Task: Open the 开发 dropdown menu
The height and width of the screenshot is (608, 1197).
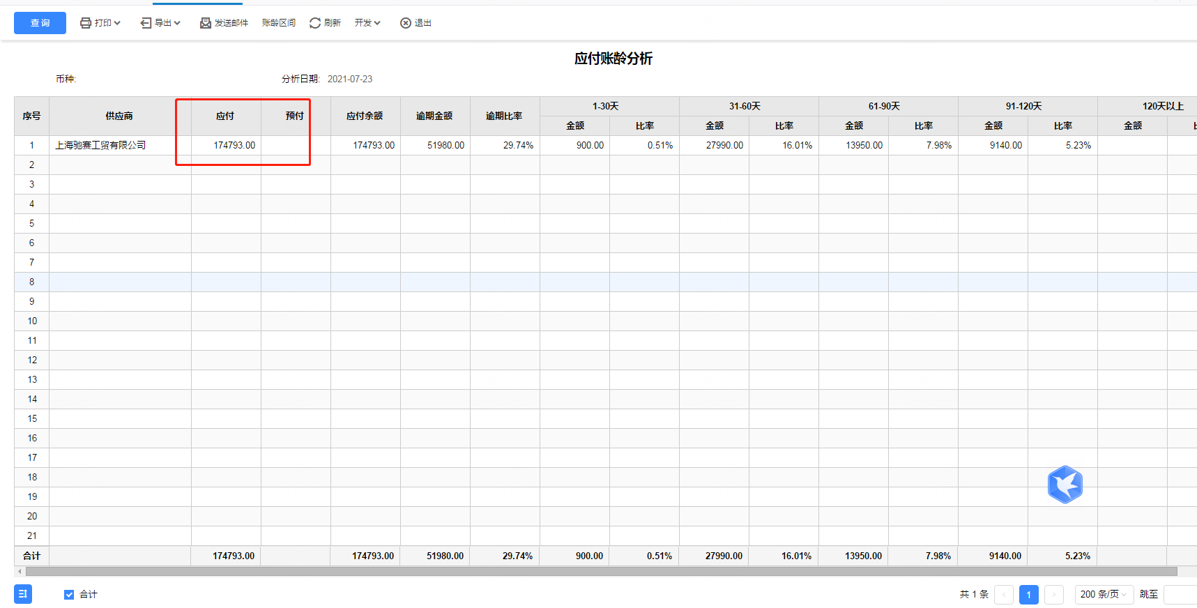Action: coord(367,23)
